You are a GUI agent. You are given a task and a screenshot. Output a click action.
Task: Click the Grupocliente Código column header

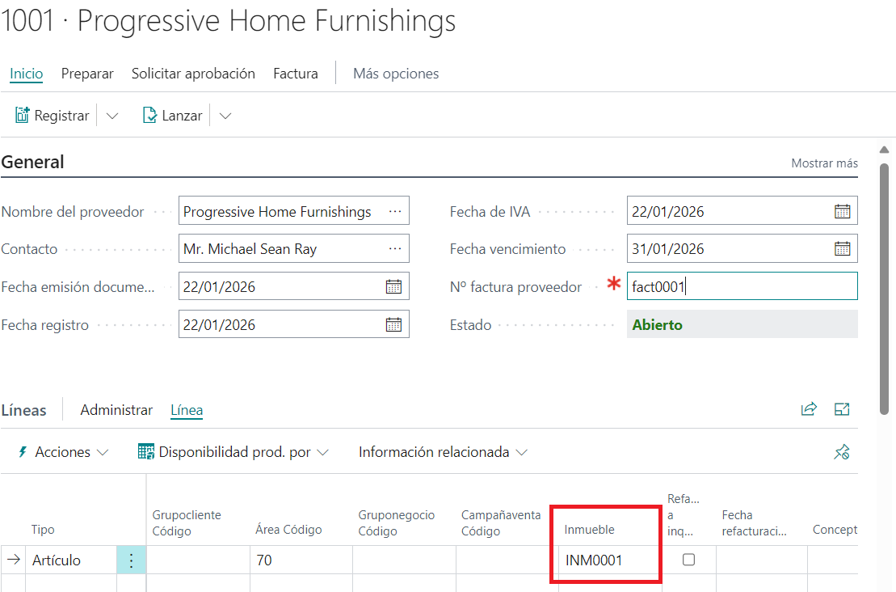187,522
